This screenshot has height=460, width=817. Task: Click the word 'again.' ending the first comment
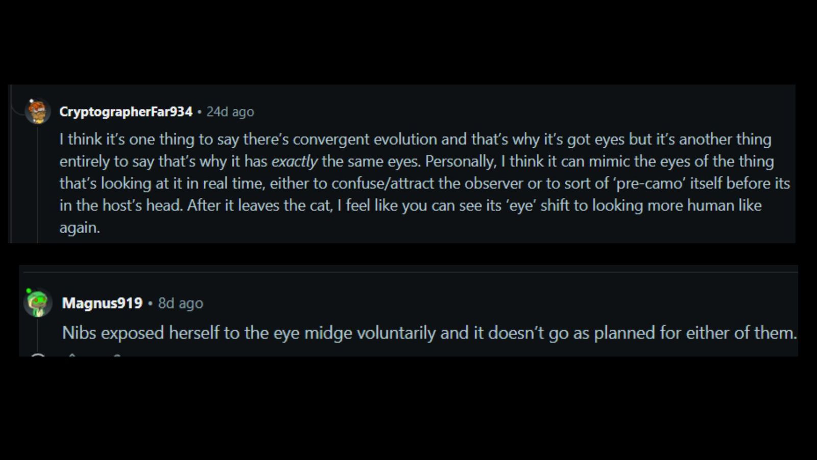coord(80,228)
